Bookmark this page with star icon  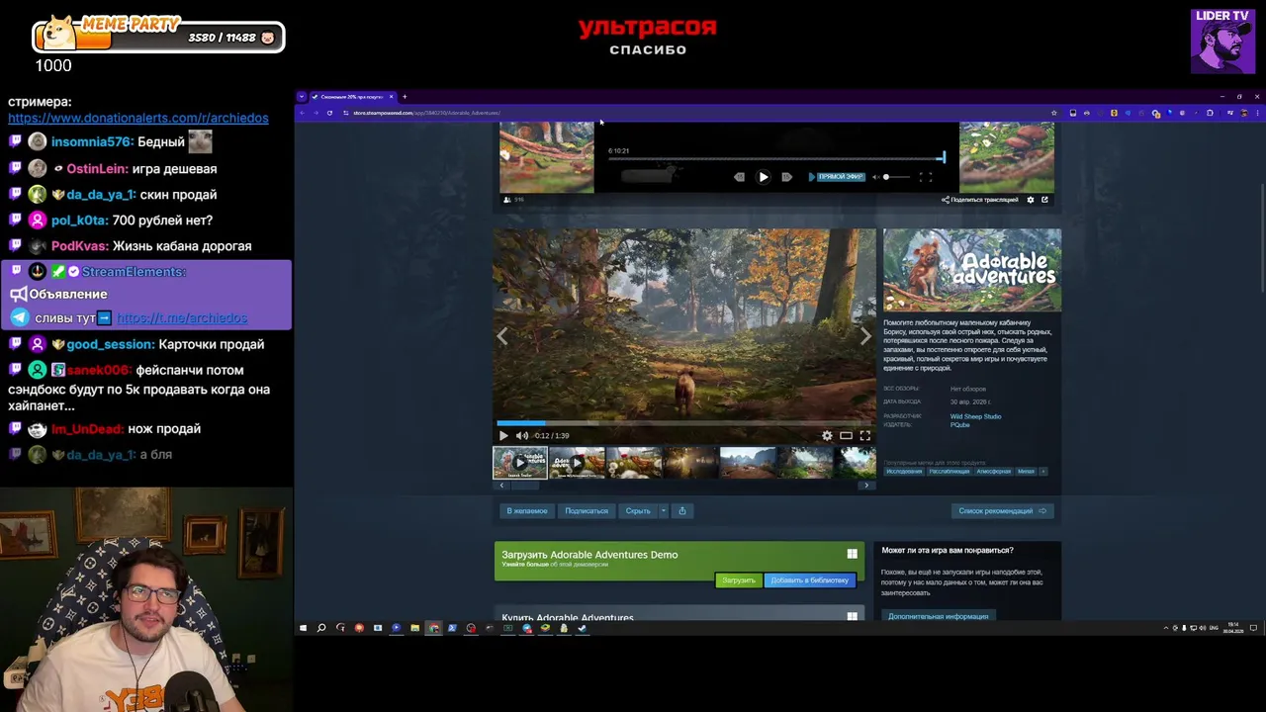1053,113
